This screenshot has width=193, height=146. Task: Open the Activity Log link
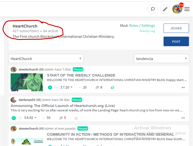[x=147, y=31]
